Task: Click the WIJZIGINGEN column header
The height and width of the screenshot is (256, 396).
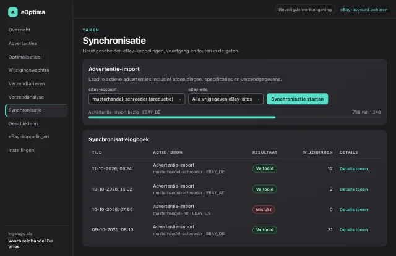Action: (317, 152)
